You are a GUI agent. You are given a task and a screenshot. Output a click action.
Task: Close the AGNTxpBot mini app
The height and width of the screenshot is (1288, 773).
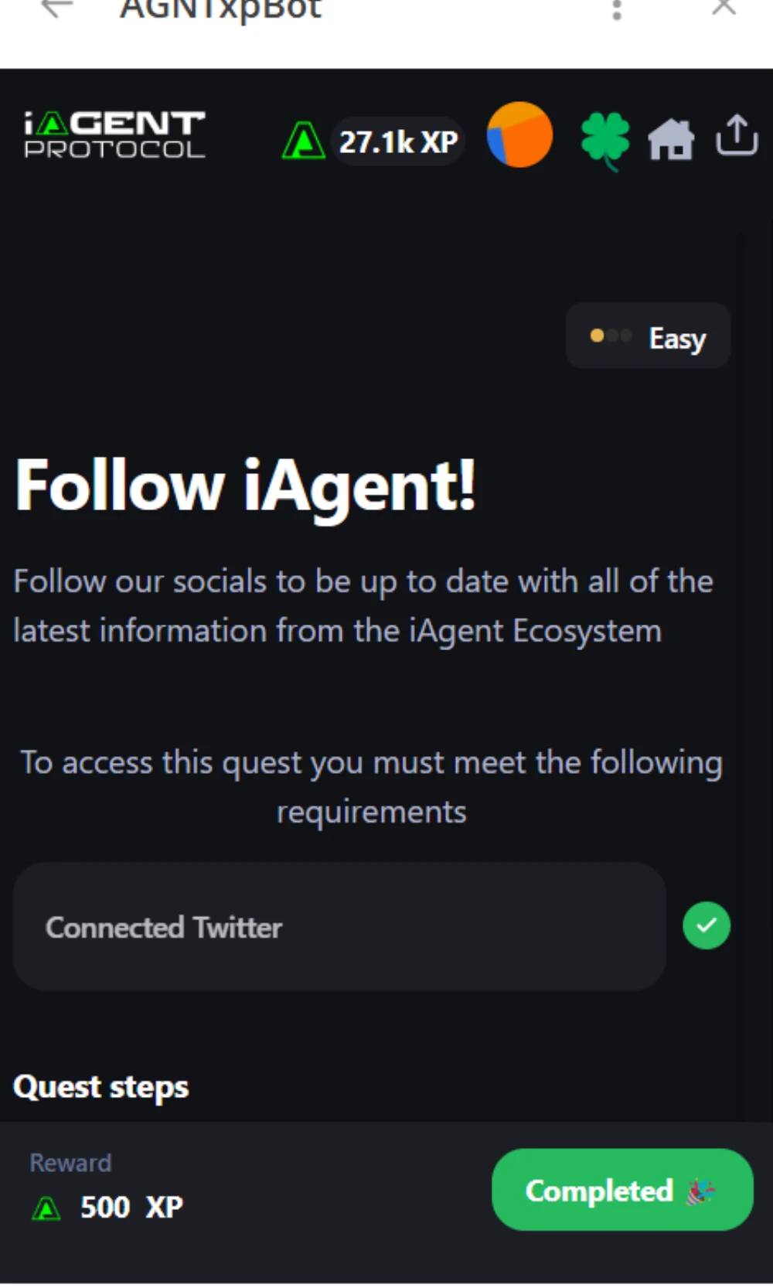724,7
